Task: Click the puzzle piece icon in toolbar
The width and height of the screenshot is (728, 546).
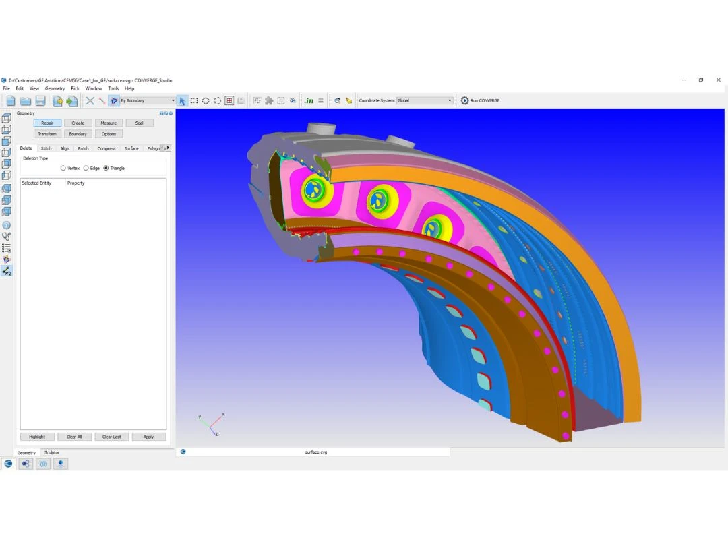Action: click(x=269, y=100)
